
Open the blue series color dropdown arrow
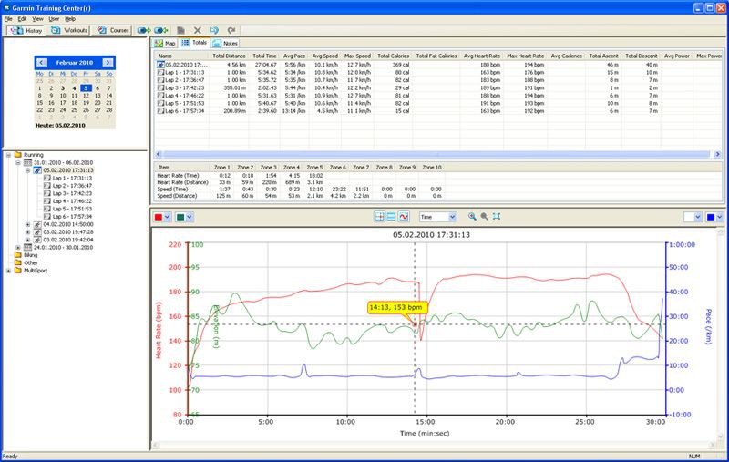pos(720,217)
